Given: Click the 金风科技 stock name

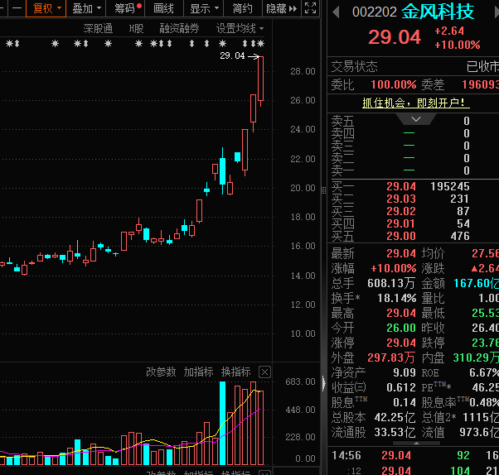Looking at the screenshot, I should (x=438, y=12).
